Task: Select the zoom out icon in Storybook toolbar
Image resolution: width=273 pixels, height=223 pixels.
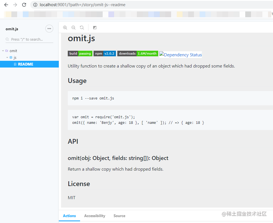Action: coord(73,27)
